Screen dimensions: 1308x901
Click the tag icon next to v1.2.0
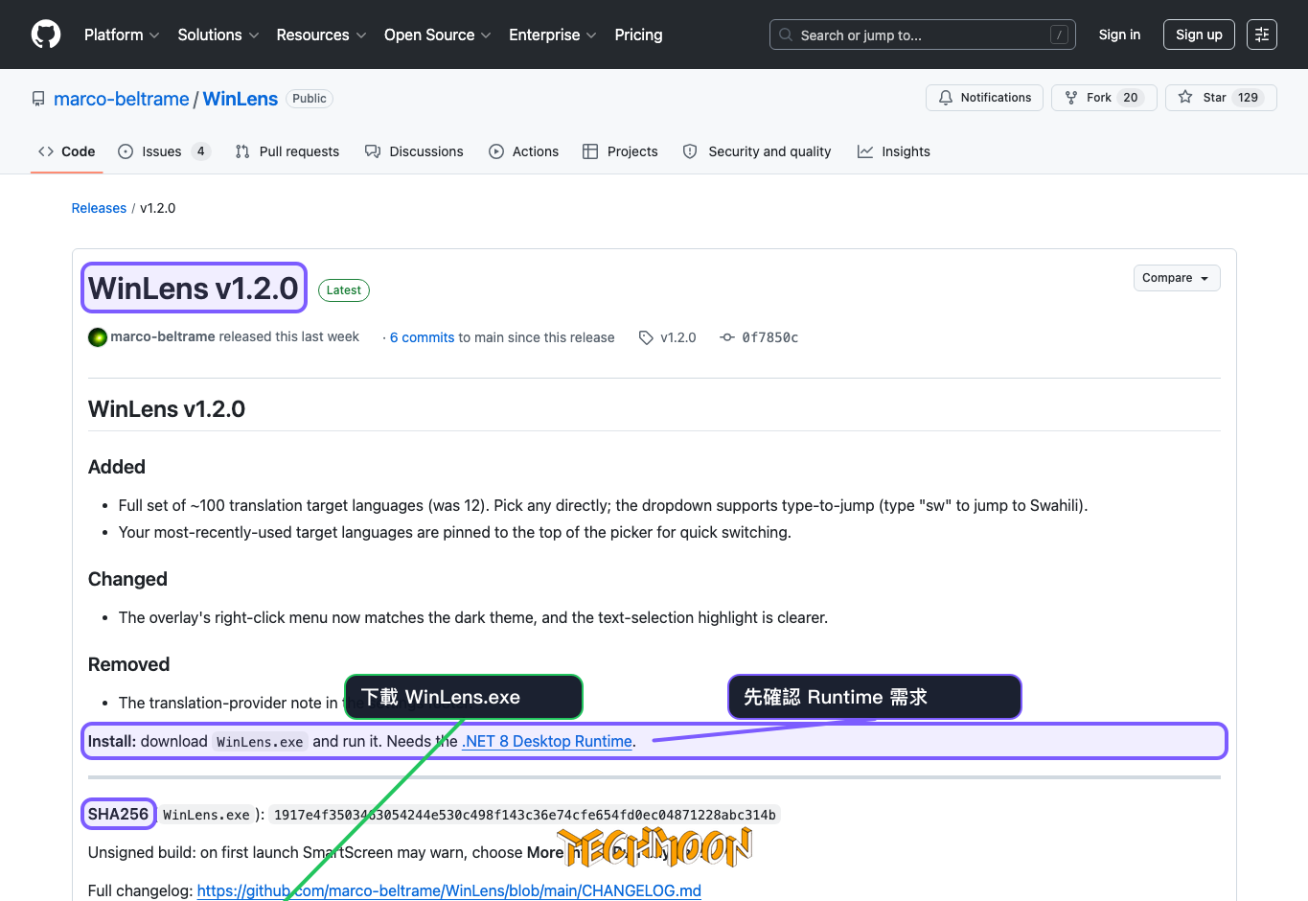(x=646, y=337)
